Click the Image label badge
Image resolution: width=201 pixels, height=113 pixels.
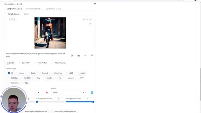pos(12,19)
